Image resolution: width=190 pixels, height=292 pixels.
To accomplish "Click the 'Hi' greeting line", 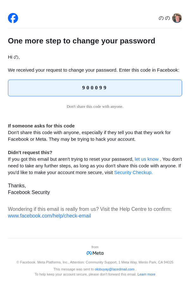I will pyautogui.click(x=14, y=57).
